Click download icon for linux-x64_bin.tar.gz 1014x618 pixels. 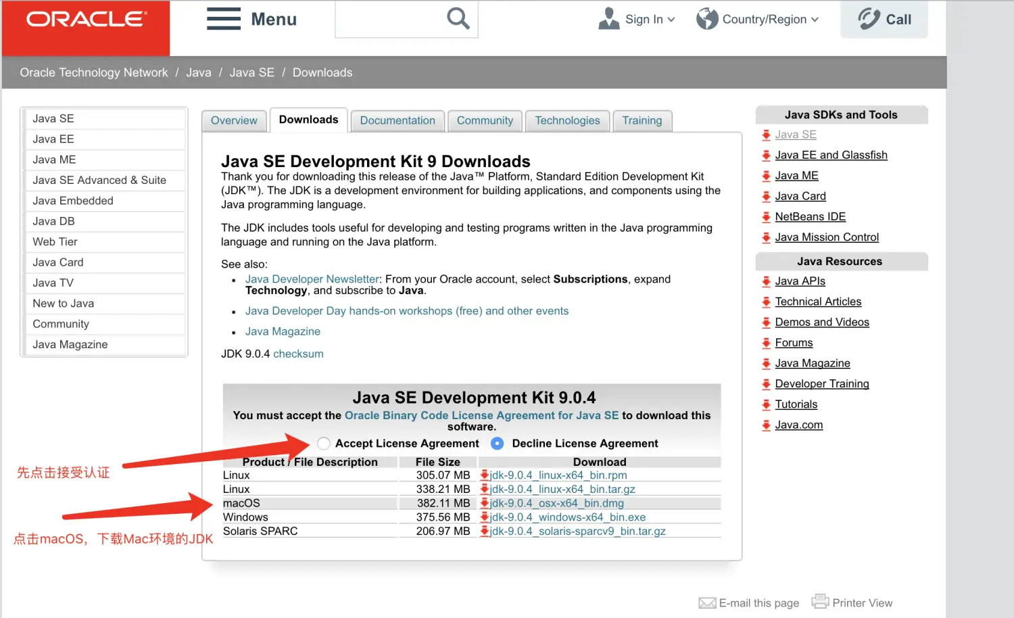coord(485,489)
